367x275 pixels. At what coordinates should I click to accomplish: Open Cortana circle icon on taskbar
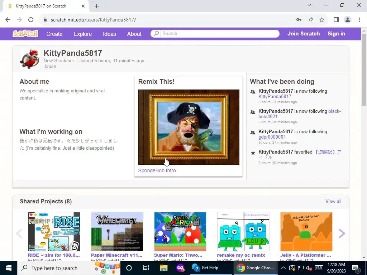(129, 268)
